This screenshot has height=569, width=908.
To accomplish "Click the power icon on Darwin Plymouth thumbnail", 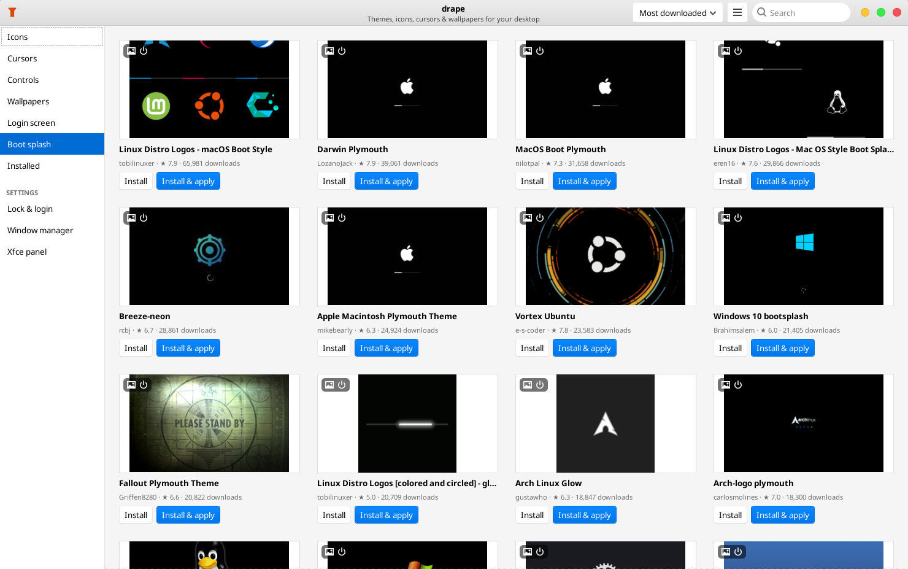I will point(342,51).
